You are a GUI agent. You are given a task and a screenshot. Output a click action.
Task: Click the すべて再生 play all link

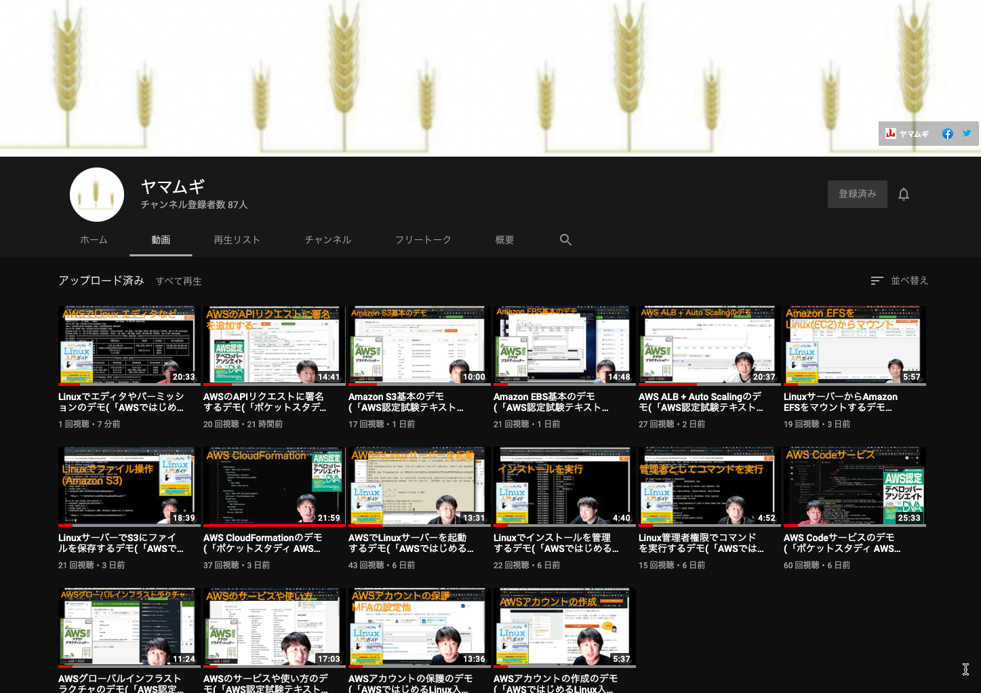click(x=179, y=281)
